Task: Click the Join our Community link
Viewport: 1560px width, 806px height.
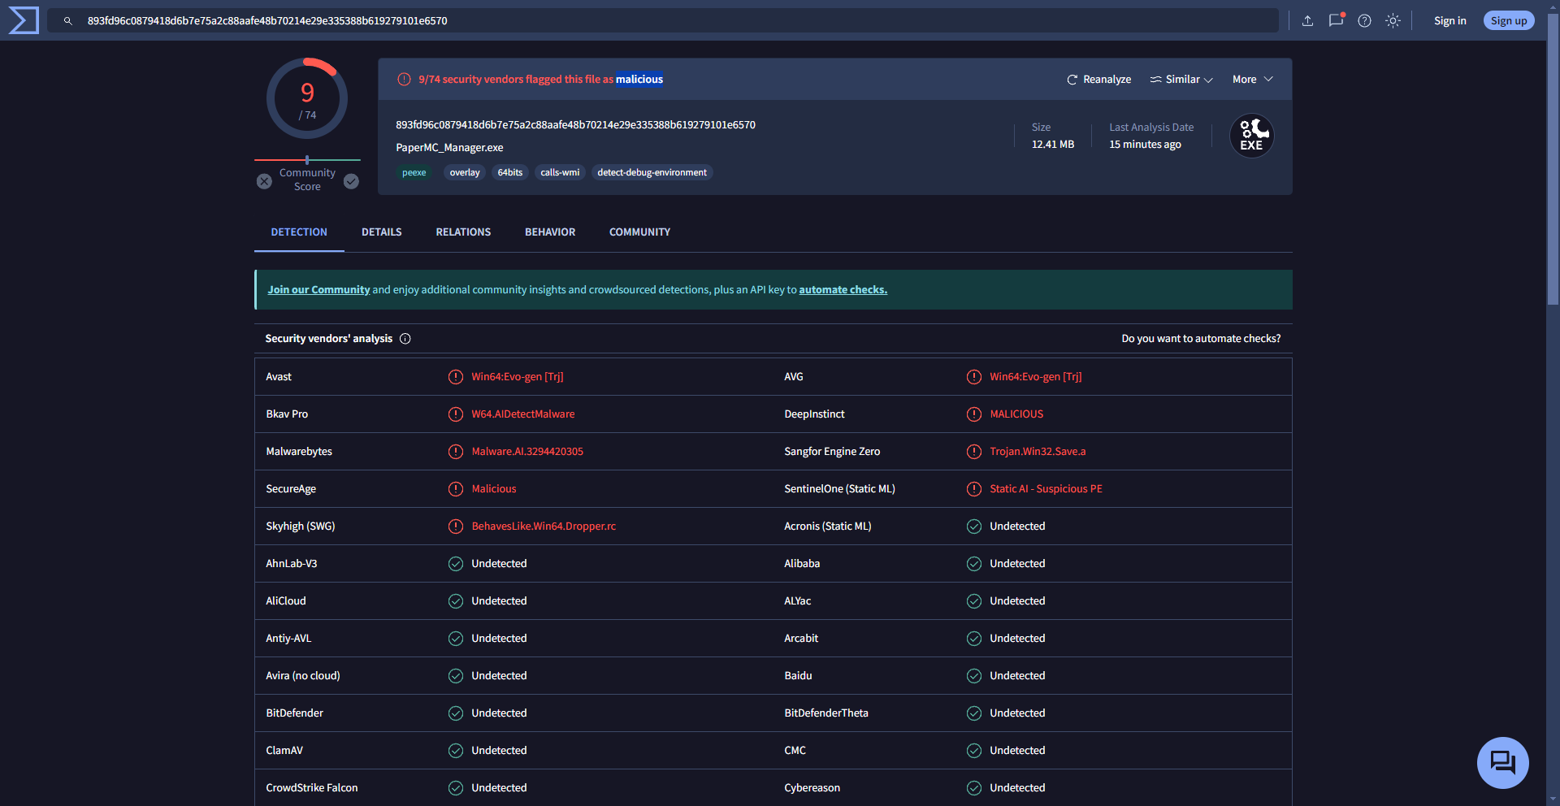Action: 318,290
